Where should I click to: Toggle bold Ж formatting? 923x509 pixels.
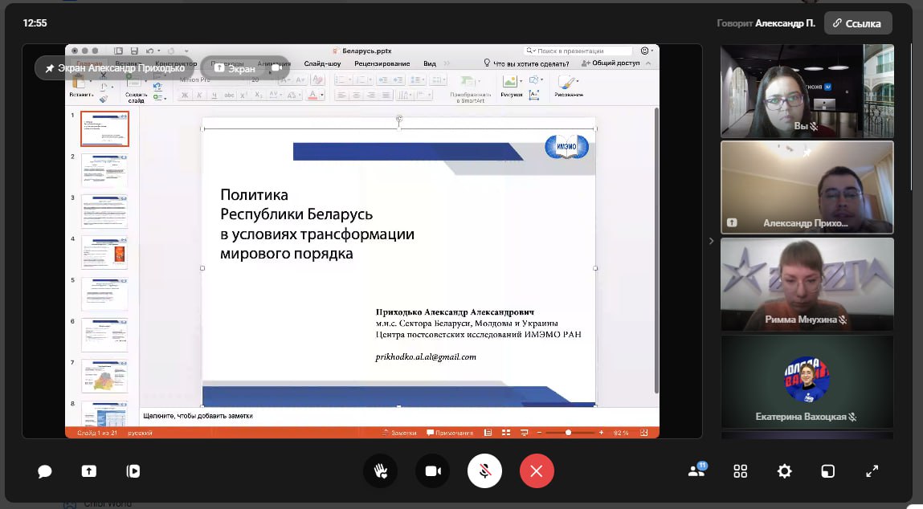point(185,95)
